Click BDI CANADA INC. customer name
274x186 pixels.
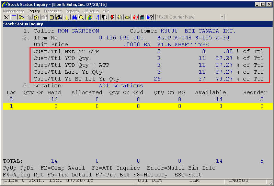pyautogui.click(x=210, y=31)
